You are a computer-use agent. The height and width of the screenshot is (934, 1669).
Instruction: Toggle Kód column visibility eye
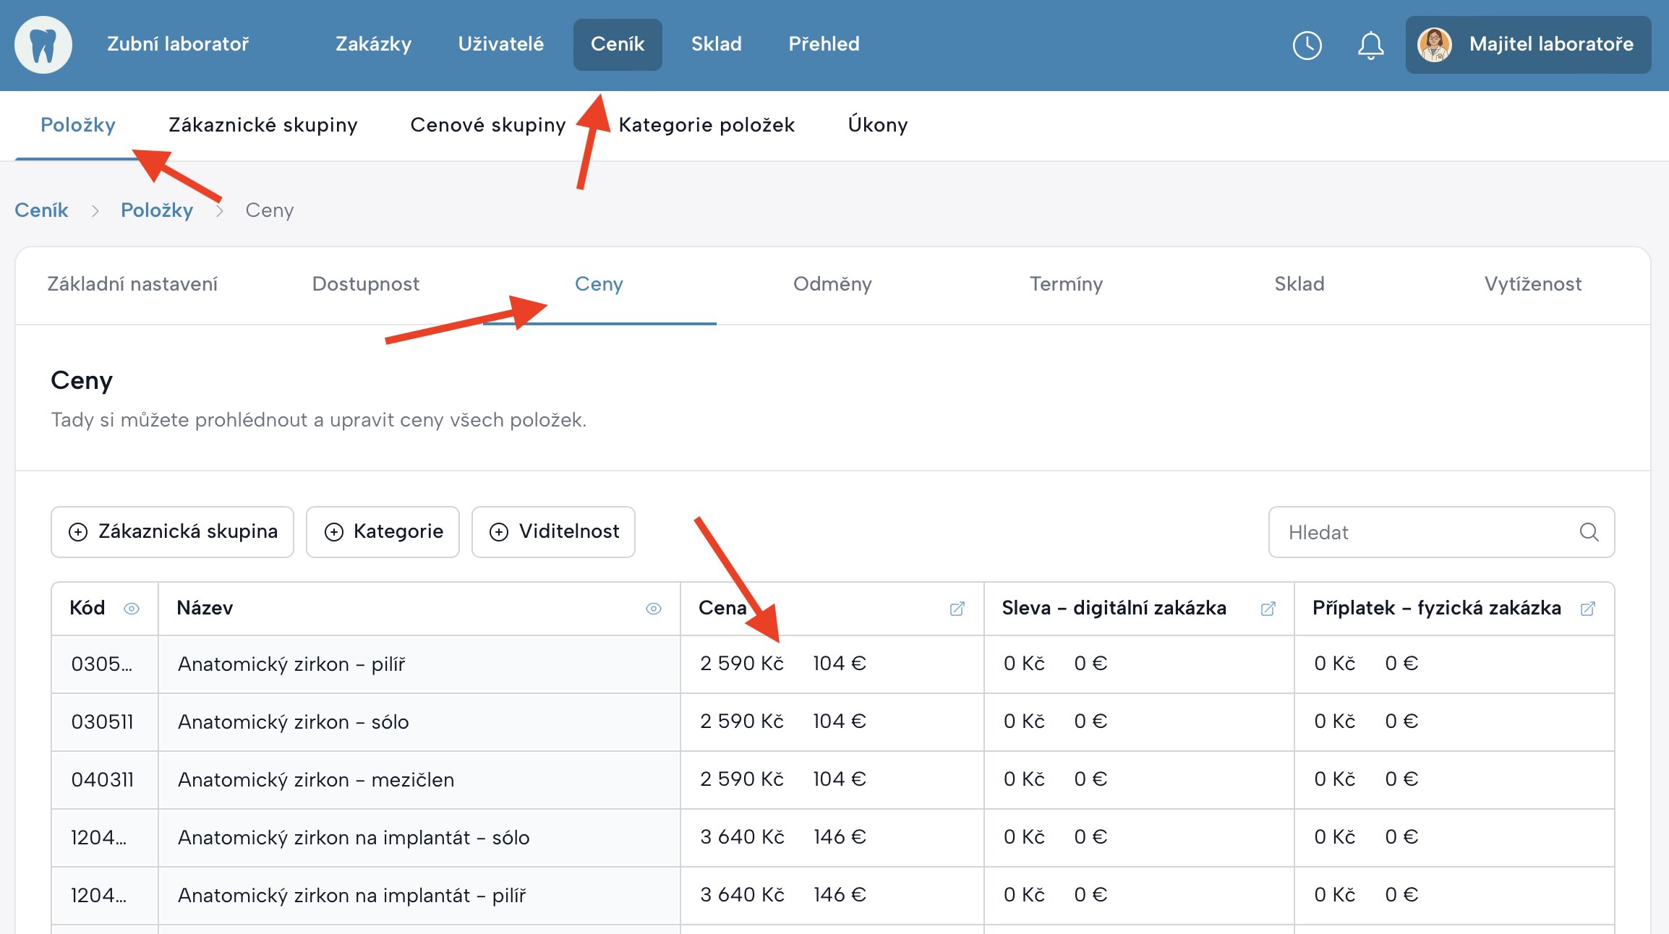tap(132, 609)
